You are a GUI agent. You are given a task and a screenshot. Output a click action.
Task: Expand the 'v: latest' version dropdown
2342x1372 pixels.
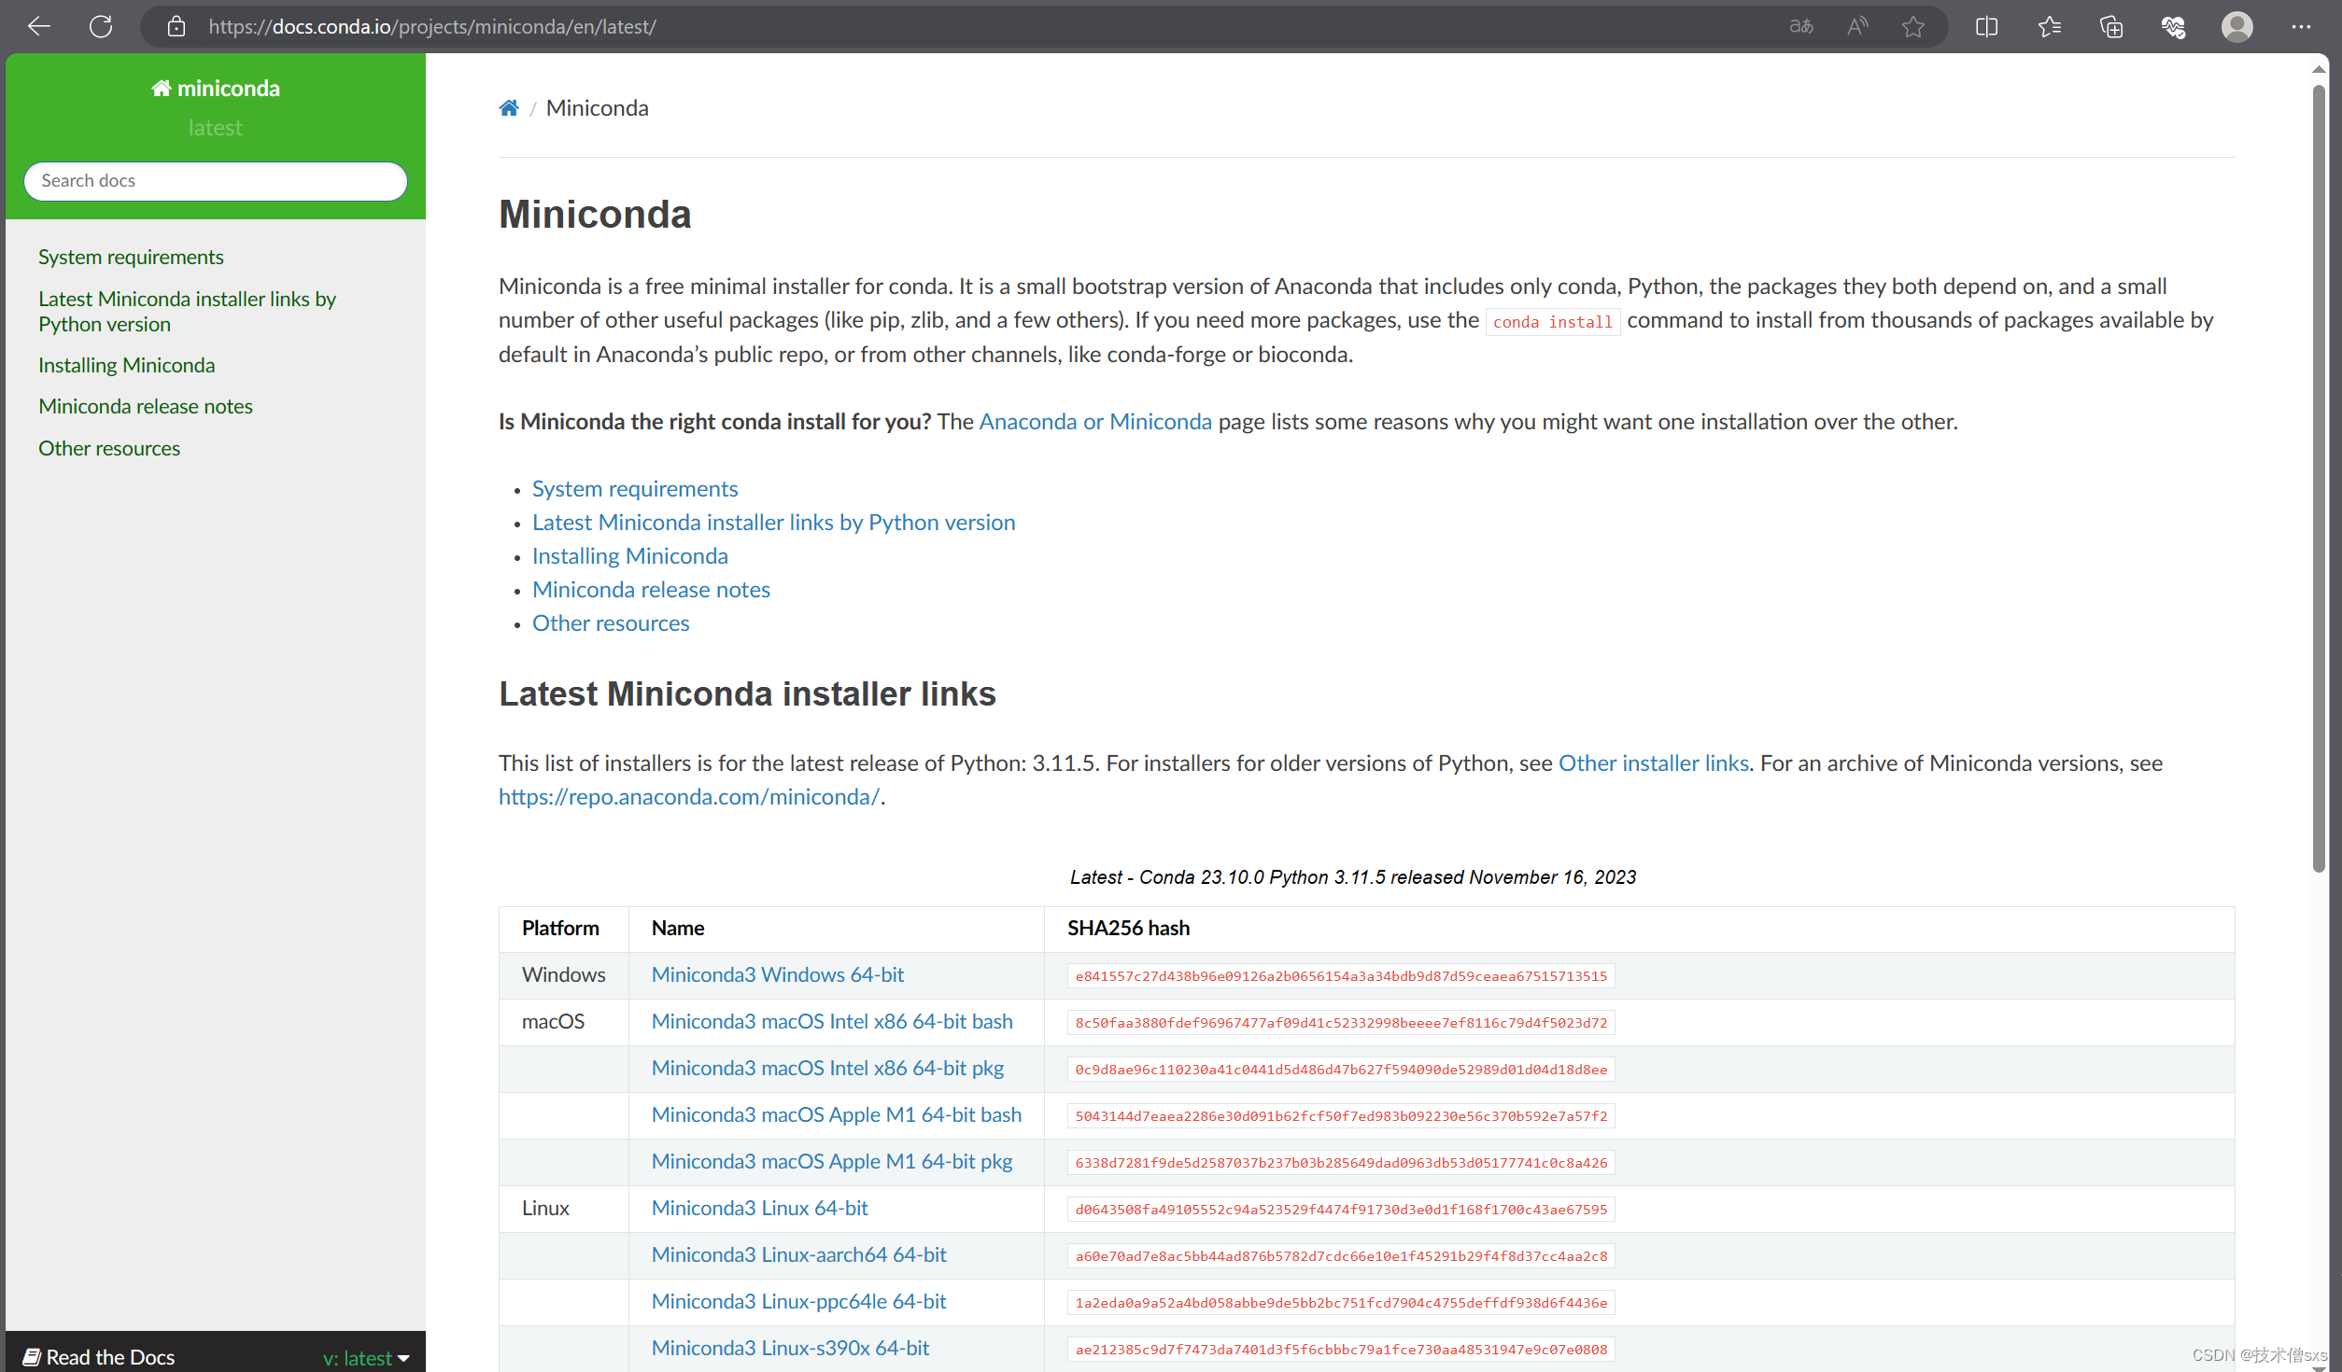tap(366, 1357)
